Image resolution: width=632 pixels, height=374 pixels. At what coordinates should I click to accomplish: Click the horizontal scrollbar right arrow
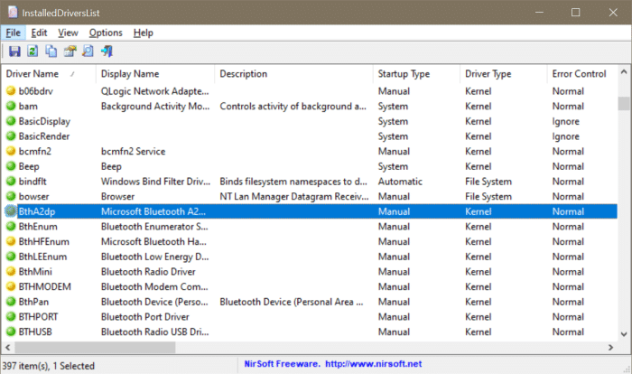pyautogui.click(x=610, y=347)
